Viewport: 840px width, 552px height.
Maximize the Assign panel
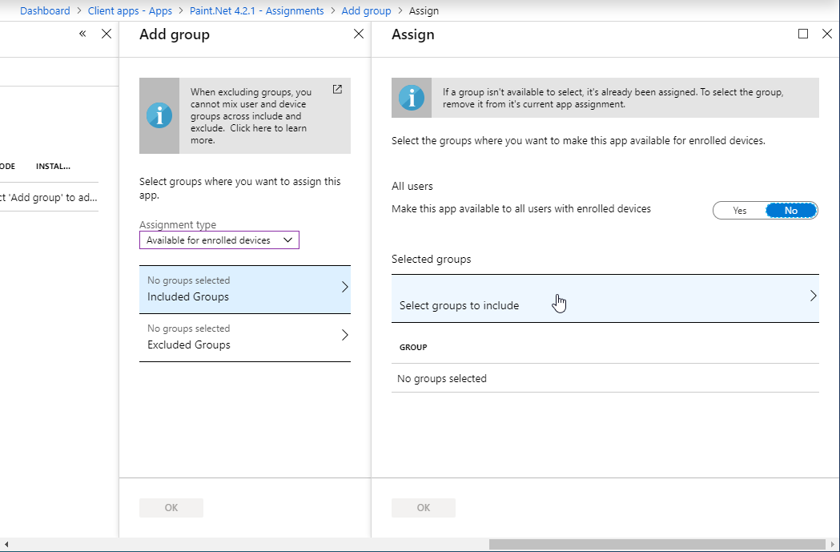[x=804, y=34]
